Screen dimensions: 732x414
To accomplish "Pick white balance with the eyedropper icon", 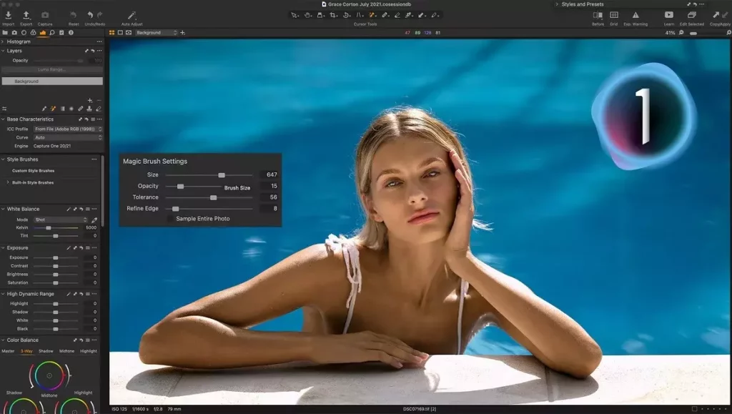I will pyautogui.click(x=94, y=220).
